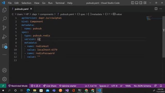
Task: Click on 'pubsub.redis' text in line 6
Action: [x=42, y=36]
